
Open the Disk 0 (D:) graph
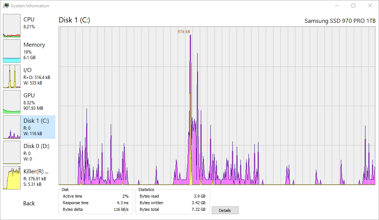tap(11, 152)
